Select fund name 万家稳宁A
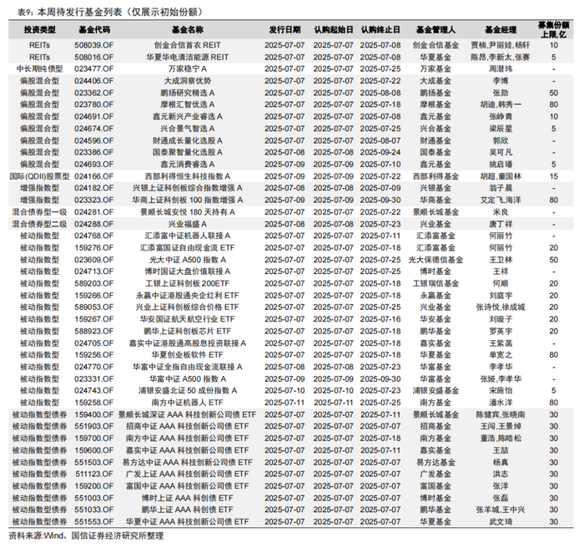This screenshot has height=548, width=584. click(188, 69)
